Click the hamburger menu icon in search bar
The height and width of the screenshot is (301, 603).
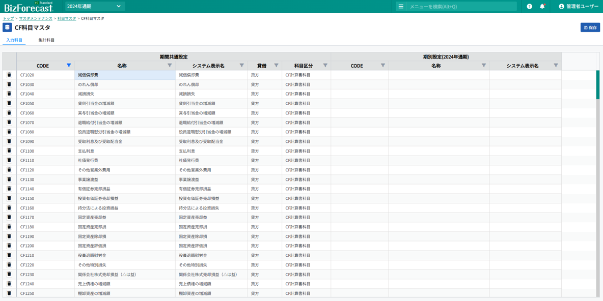click(401, 7)
